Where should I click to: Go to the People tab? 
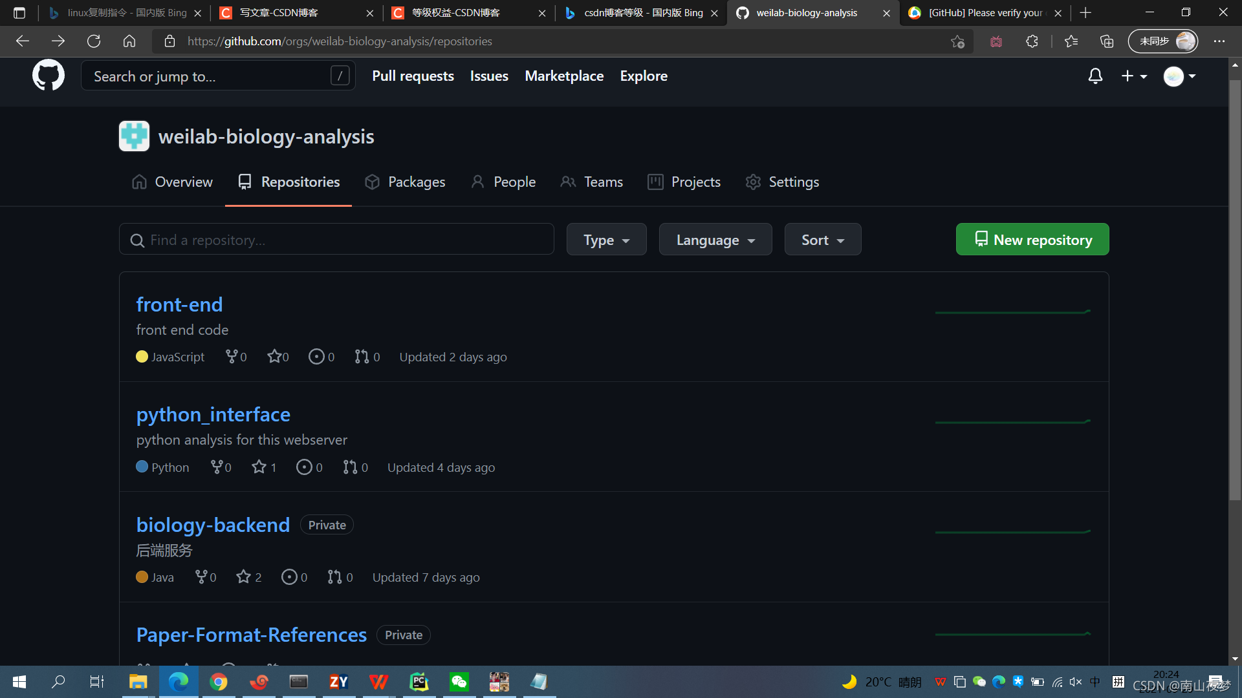click(x=503, y=182)
